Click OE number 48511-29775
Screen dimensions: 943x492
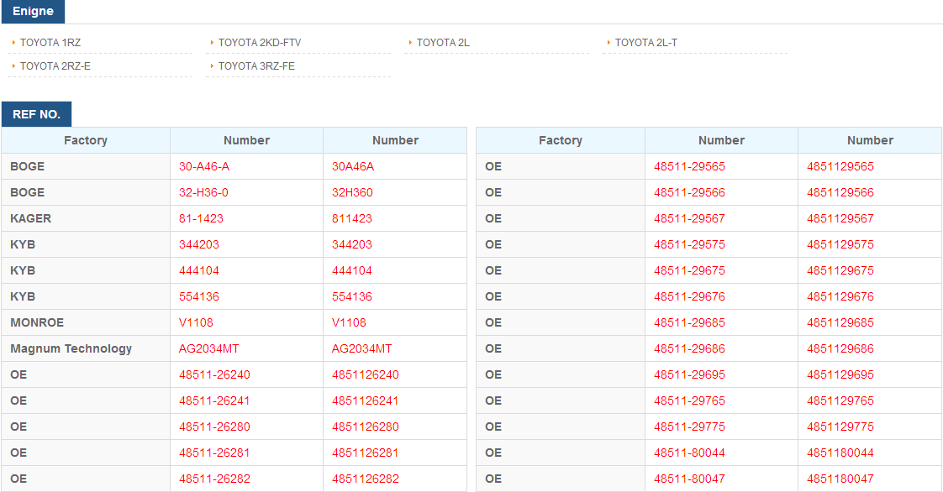point(689,427)
